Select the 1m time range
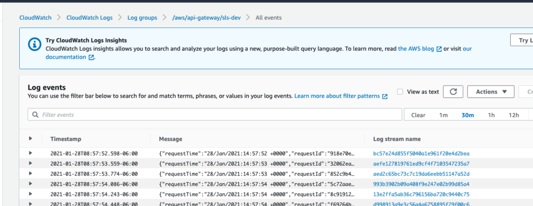 click(443, 115)
